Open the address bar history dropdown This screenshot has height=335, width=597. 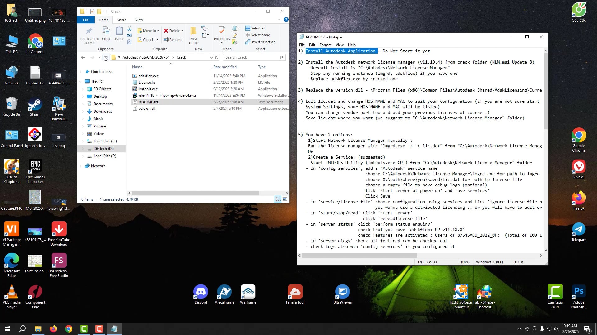click(211, 57)
